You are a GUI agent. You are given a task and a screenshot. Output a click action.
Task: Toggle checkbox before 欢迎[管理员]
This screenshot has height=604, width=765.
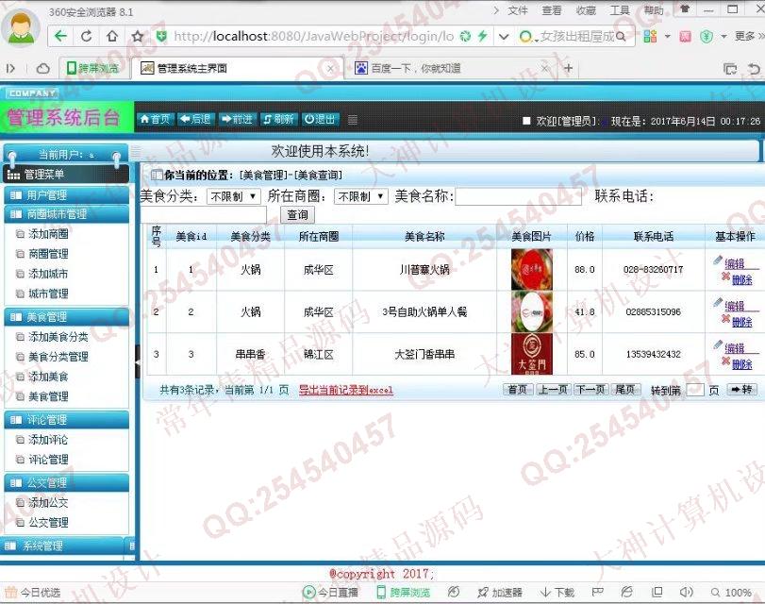click(526, 121)
